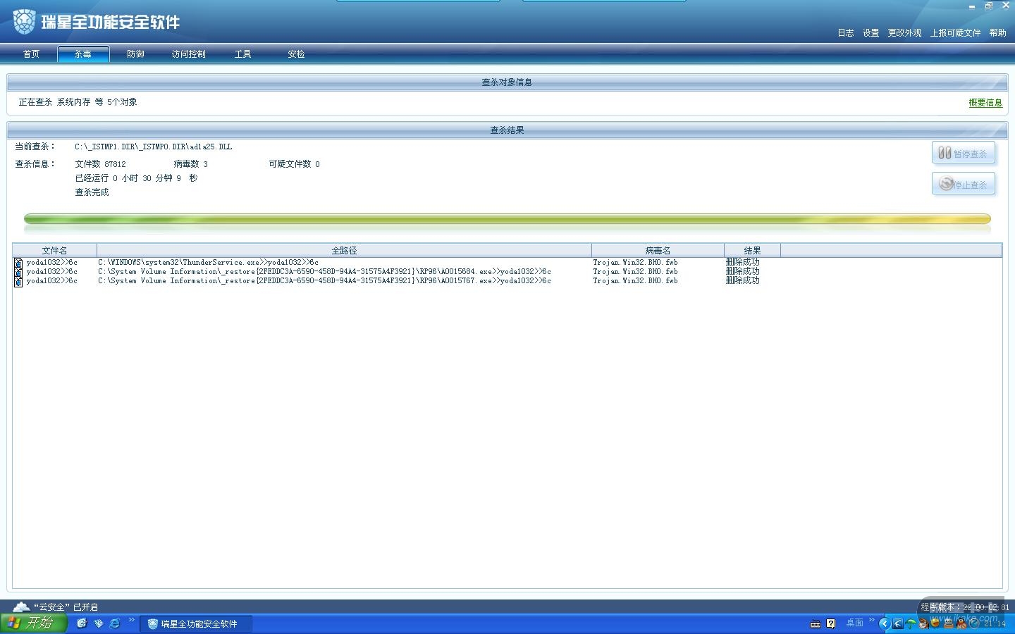Click the virus icon in the A0015684.exe row
Image resolution: width=1015 pixels, height=634 pixels.
pyautogui.click(x=18, y=272)
